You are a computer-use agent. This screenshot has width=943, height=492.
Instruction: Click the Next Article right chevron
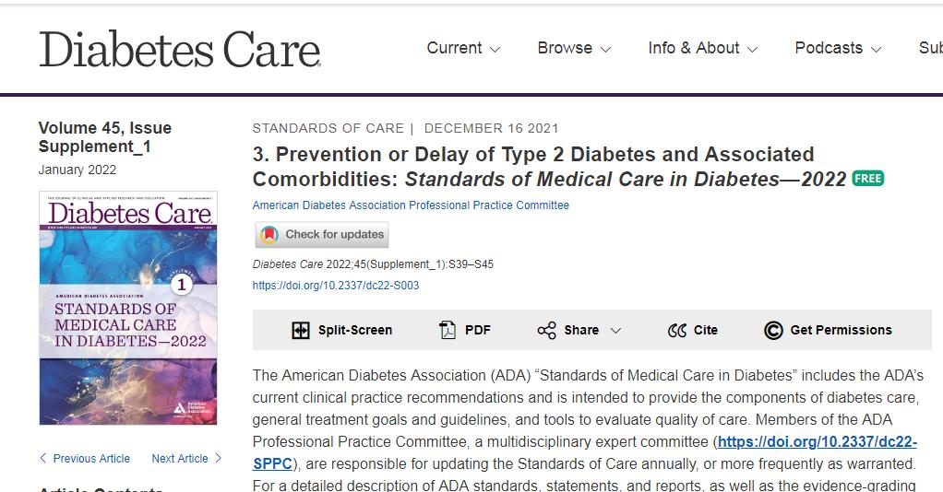click(218, 458)
